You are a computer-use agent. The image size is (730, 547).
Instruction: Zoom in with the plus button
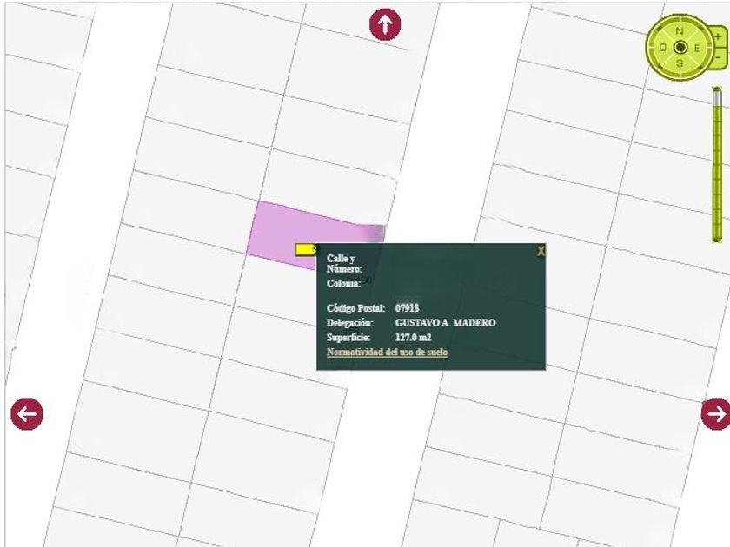(x=719, y=38)
